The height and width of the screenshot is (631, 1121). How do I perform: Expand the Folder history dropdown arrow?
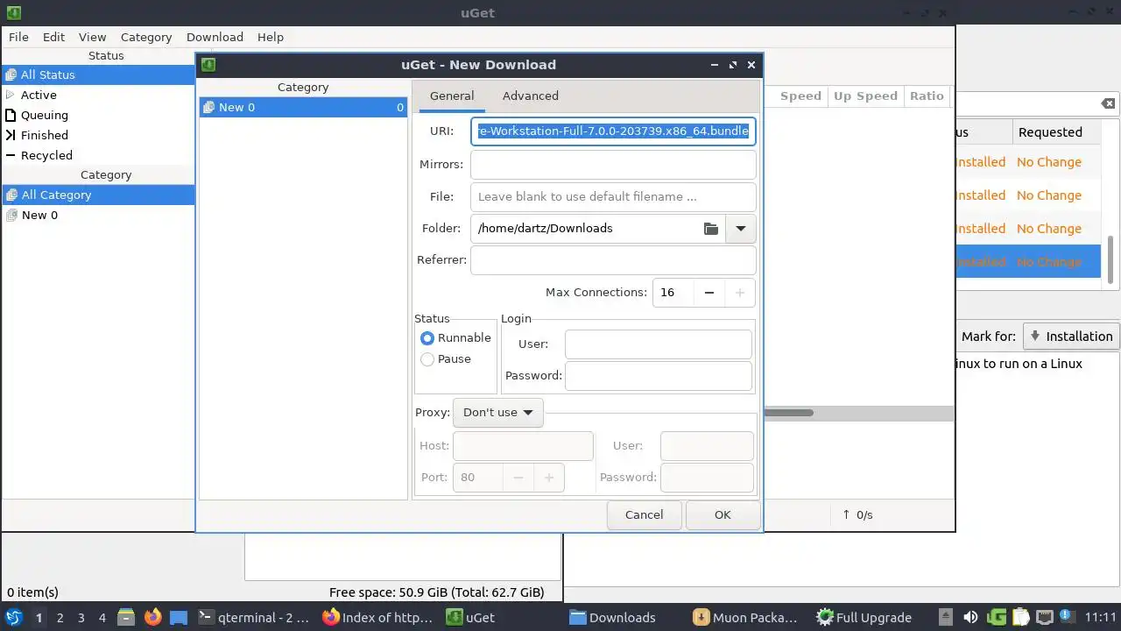point(740,228)
